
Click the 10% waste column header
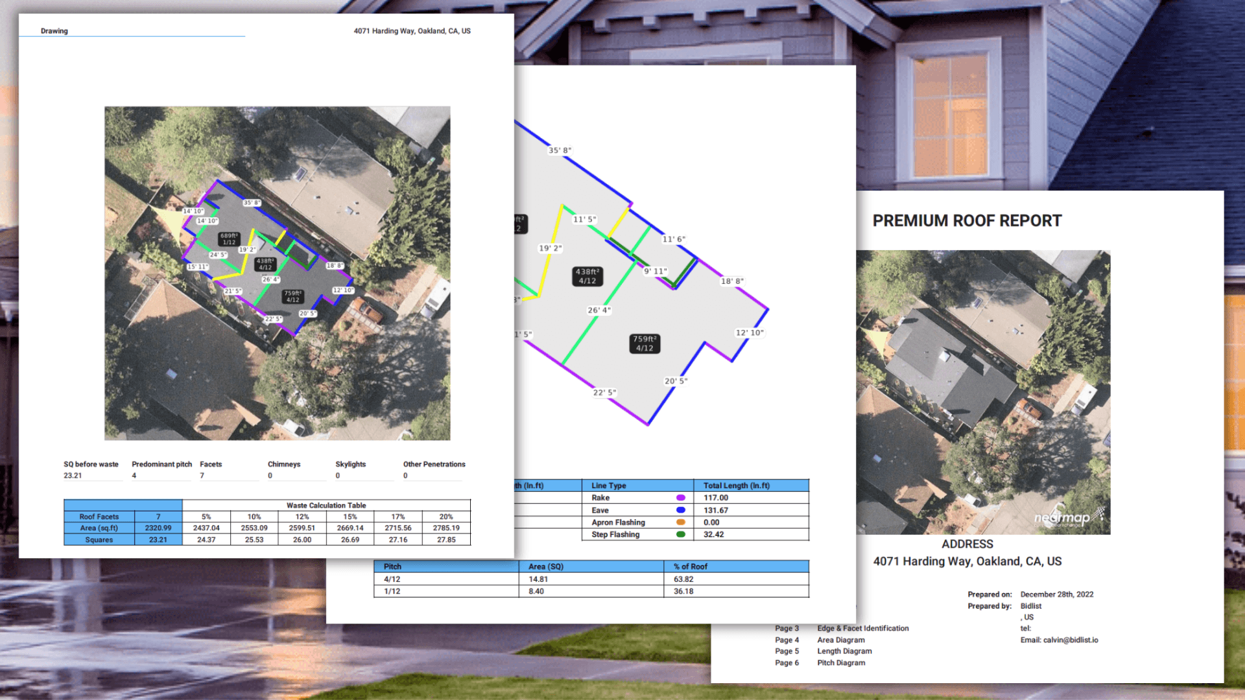coord(254,517)
